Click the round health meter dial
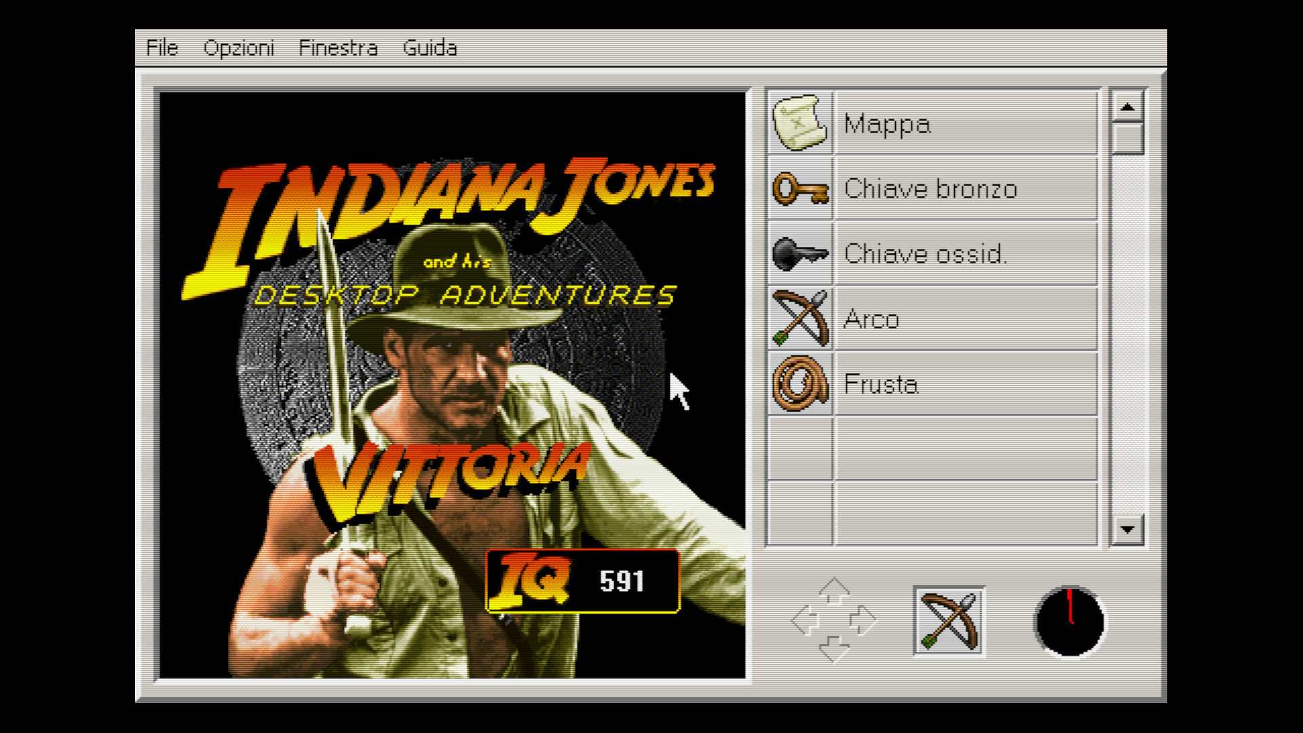 (1070, 622)
